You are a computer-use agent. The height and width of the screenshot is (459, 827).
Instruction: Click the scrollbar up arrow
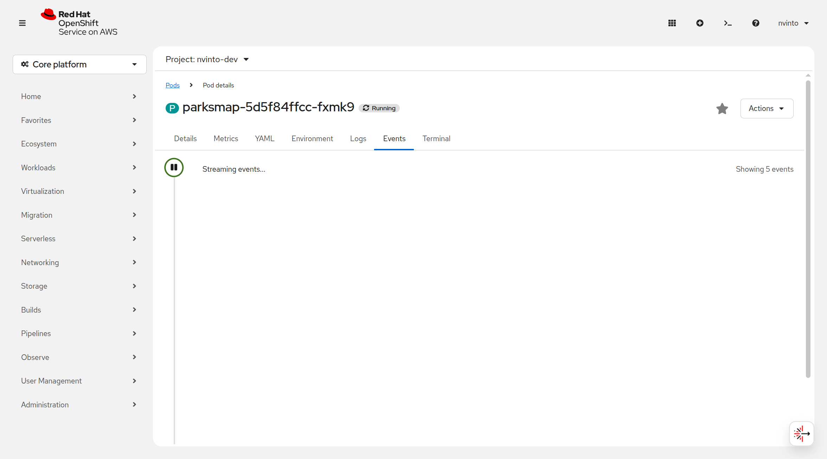click(x=808, y=75)
